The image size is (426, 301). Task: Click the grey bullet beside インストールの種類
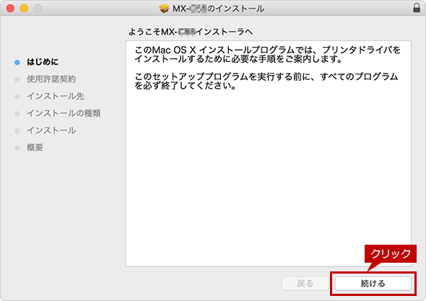pyautogui.click(x=17, y=114)
